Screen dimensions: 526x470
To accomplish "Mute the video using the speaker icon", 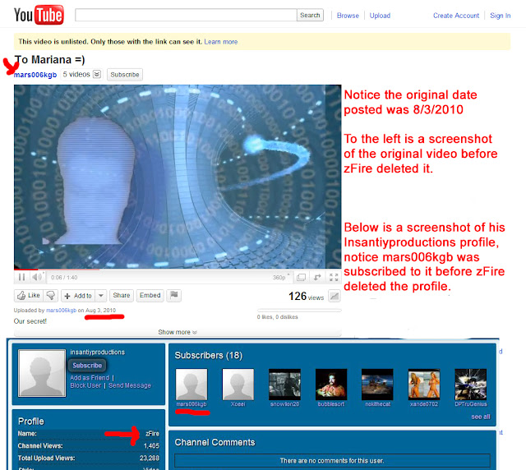I will tap(37, 277).
